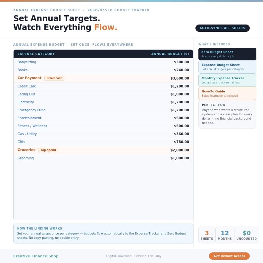Select the Groceries category label
Image resolution: width=263 pixels, height=263 pixels.
[26, 150]
